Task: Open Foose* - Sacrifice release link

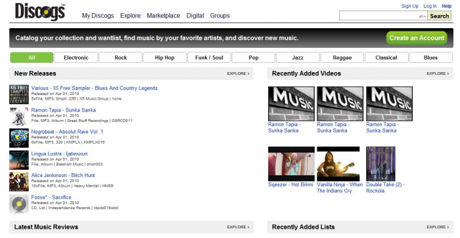Action: [x=51, y=197]
